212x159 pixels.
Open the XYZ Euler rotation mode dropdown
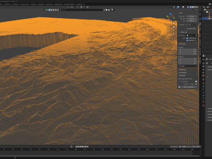(188, 66)
